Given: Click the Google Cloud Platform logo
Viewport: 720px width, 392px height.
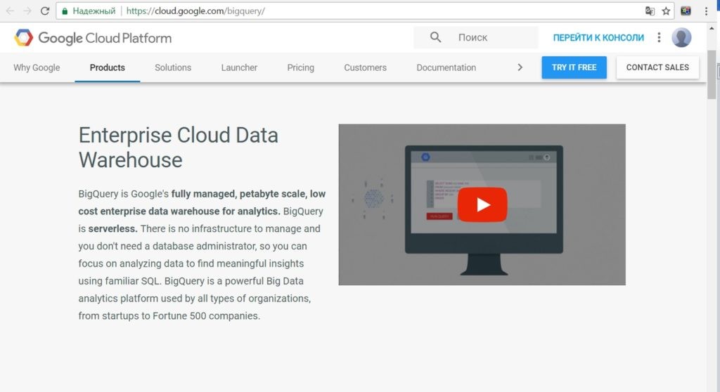Looking at the screenshot, I should (x=93, y=38).
